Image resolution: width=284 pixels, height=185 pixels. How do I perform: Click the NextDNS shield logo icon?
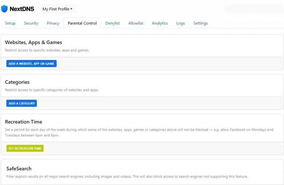click(x=4, y=9)
